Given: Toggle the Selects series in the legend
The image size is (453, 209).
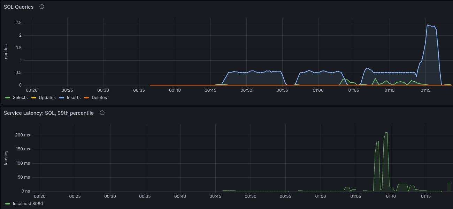Looking at the screenshot, I should [x=20, y=98].
